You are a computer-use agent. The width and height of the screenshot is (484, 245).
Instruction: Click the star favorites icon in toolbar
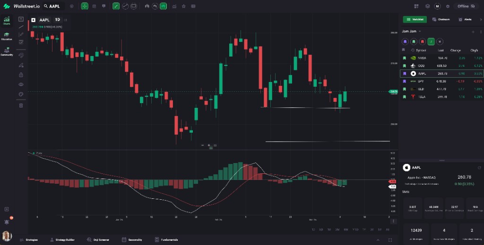tap(184, 6)
